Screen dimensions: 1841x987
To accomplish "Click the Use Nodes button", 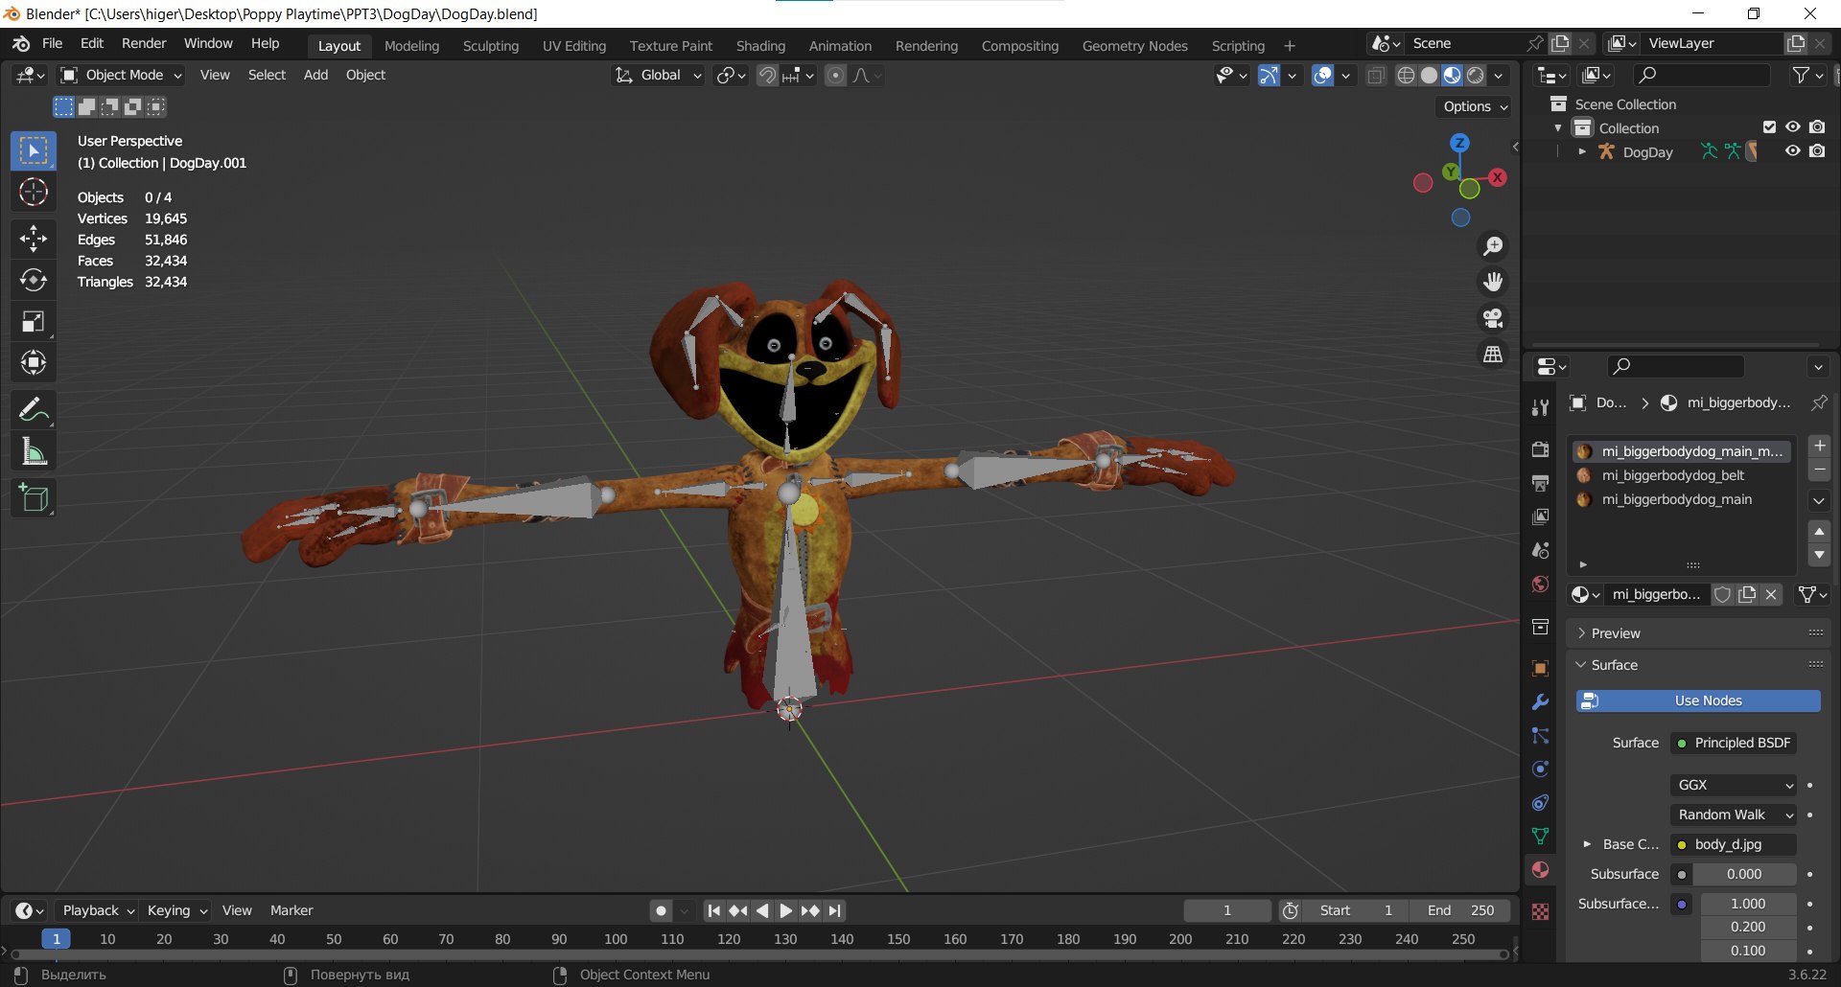I will pos(1698,701).
